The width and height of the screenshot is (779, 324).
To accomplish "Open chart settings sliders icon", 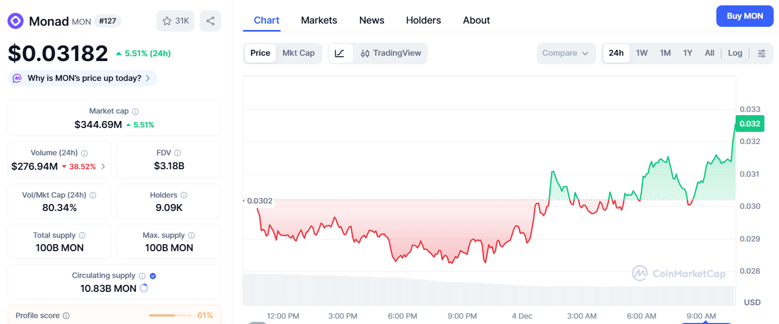I will tap(761, 53).
